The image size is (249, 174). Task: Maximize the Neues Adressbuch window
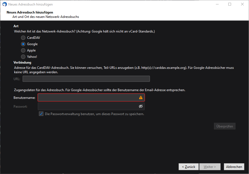pyautogui.click(x=230, y=4)
